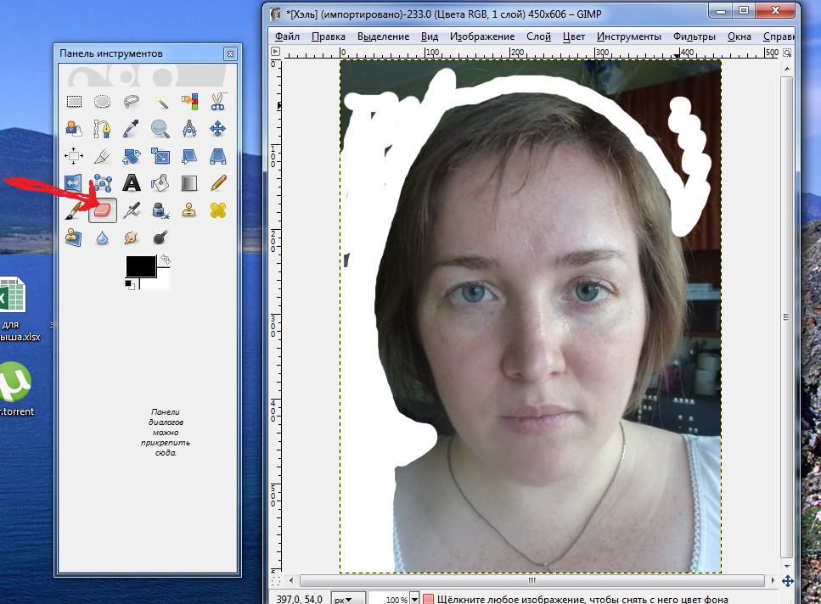
Task: Open the black foreground color swatch
Action: point(140,266)
